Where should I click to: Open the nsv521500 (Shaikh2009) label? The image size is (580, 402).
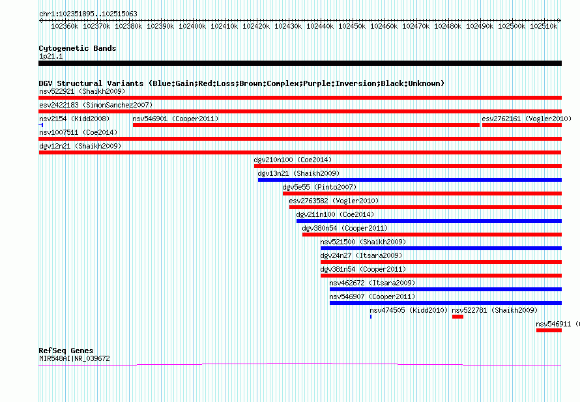tap(363, 242)
